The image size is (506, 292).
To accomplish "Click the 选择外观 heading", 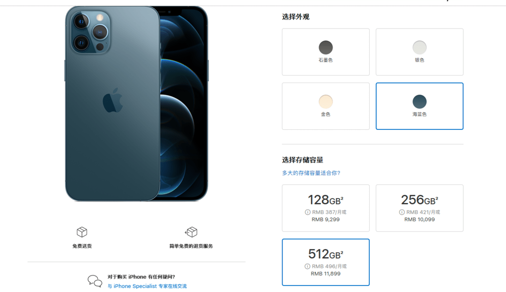I will pos(296,17).
